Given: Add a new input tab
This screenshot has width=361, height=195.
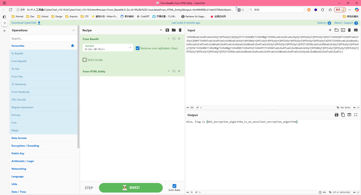Looking at the screenshot, I should (x=330, y=30).
